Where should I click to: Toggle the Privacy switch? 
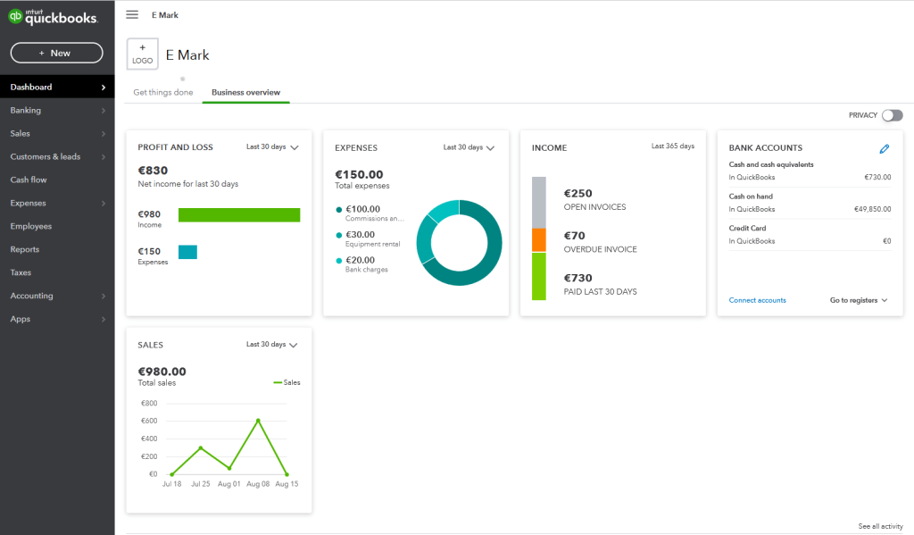point(891,115)
